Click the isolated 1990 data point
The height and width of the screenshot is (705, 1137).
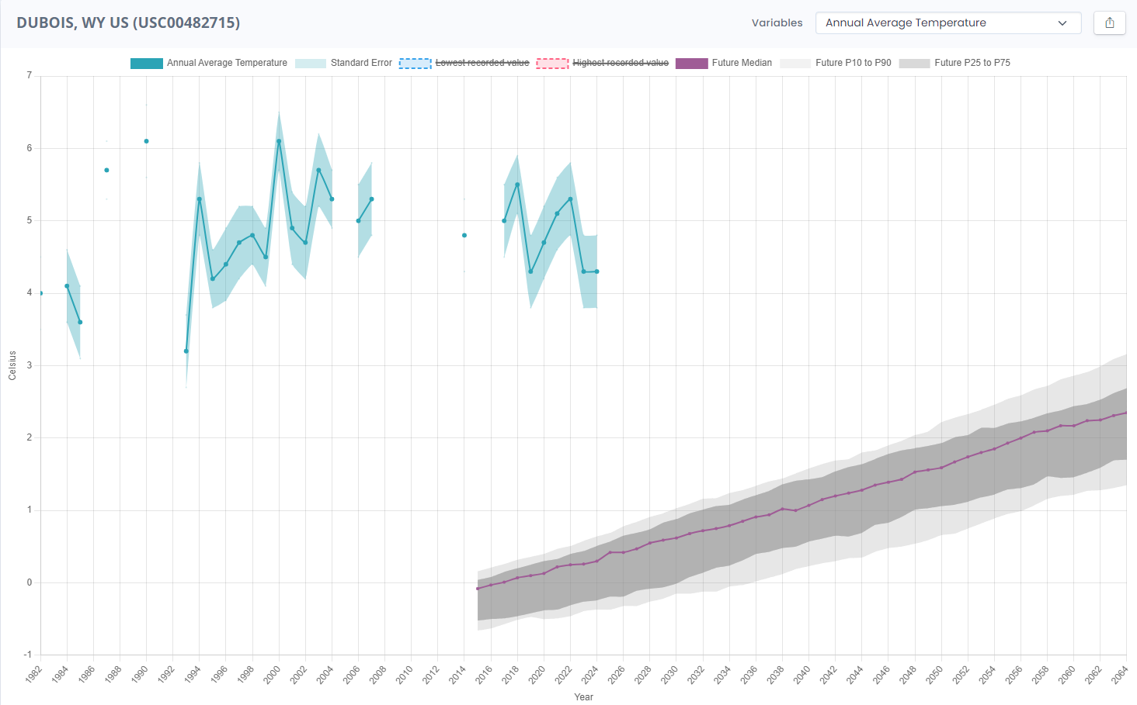(x=146, y=141)
